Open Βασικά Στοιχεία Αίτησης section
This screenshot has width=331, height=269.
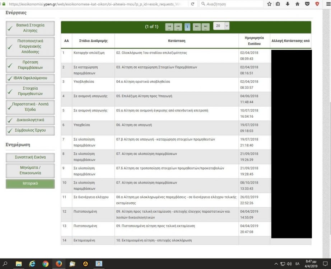(x=30, y=28)
